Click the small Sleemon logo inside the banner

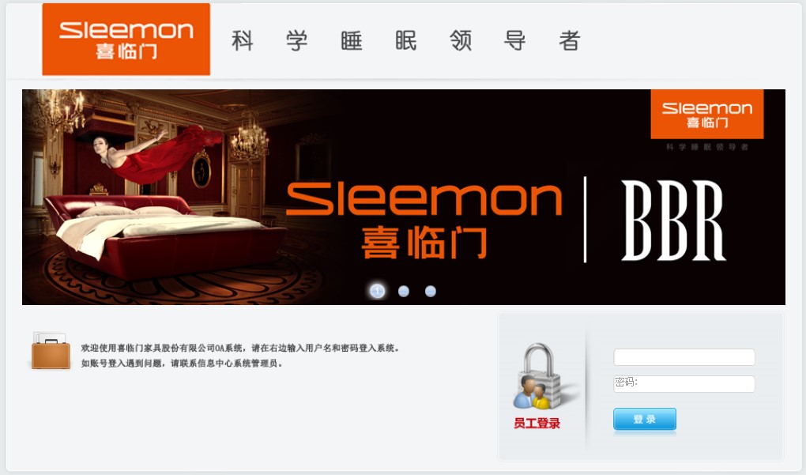(x=706, y=114)
